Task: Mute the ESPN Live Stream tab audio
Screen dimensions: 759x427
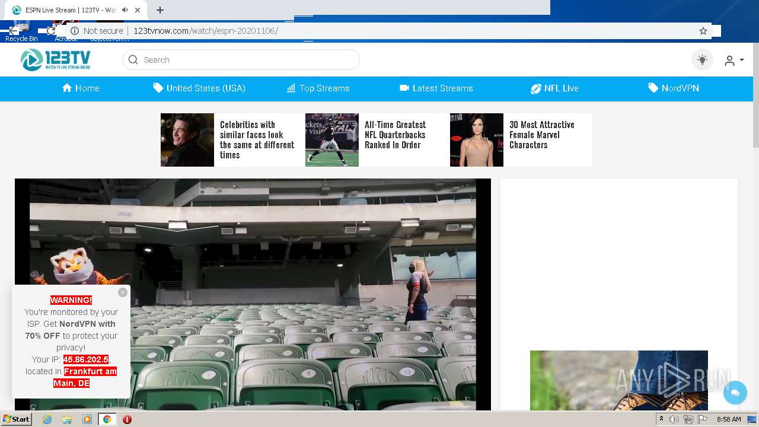Action: coord(125,10)
